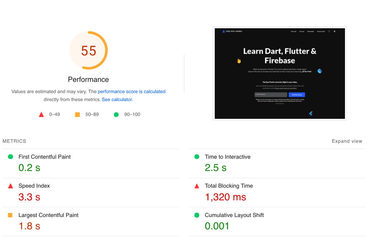
Task: Click the red triangle beside Total Blocking Time
Action: tap(197, 186)
